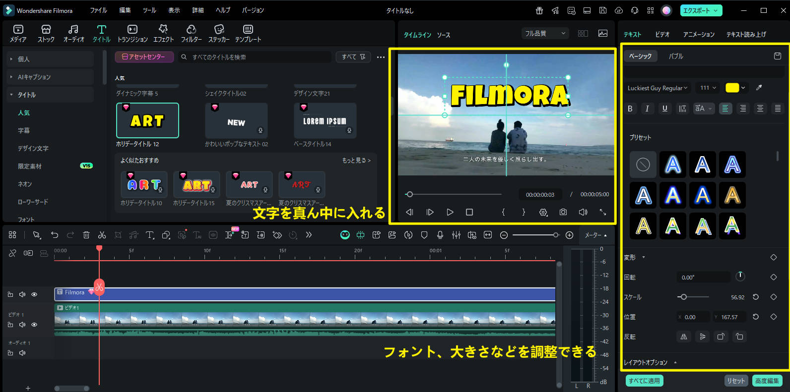This screenshot has height=392, width=790.
Task: Toggle visibility of Filmora title track
Action: pyautogui.click(x=34, y=294)
